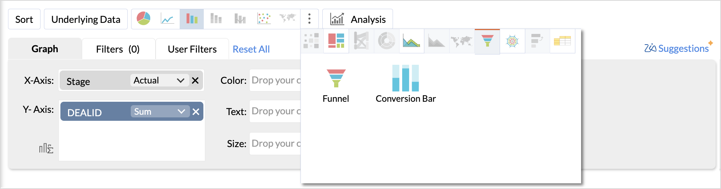Switch to the line chart icon
Image resolution: width=721 pixels, height=189 pixels.
click(167, 19)
